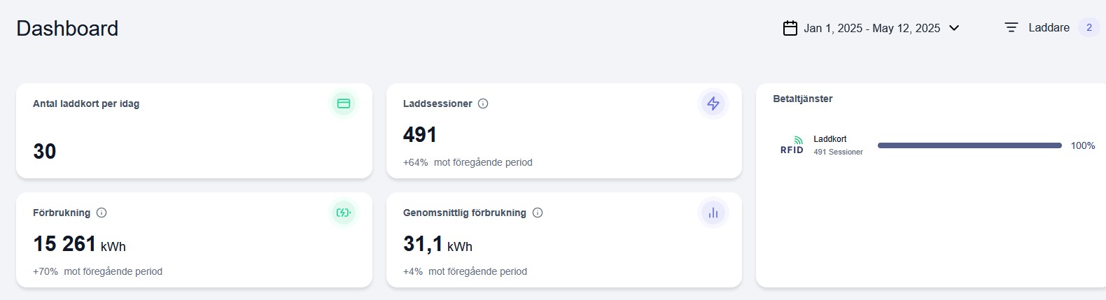Click the green battery Förbrukning icon
The width and height of the screenshot is (1106, 300).
[x=344, y=213]
